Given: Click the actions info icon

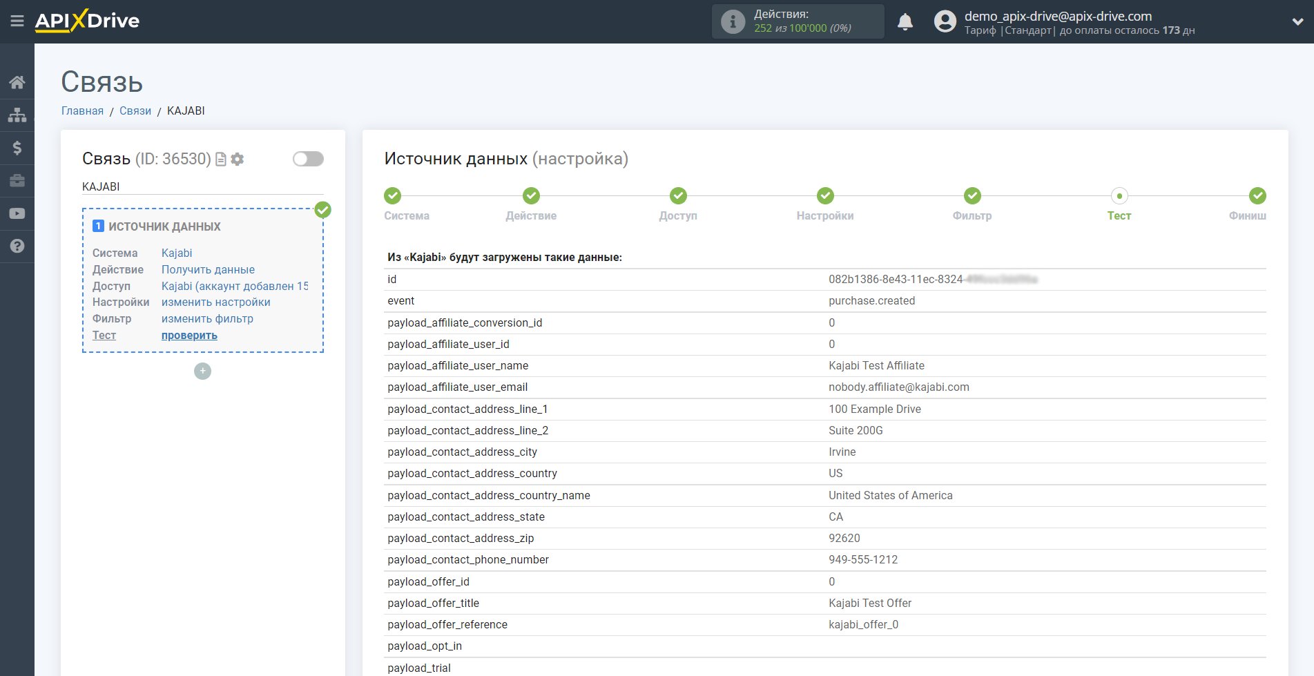Looking at the screenshot, I should coord(733,21).
